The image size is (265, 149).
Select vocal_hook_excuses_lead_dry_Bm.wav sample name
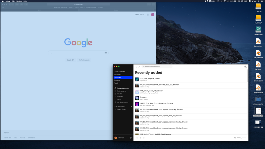pyautogui.click(x=159, y=85)
